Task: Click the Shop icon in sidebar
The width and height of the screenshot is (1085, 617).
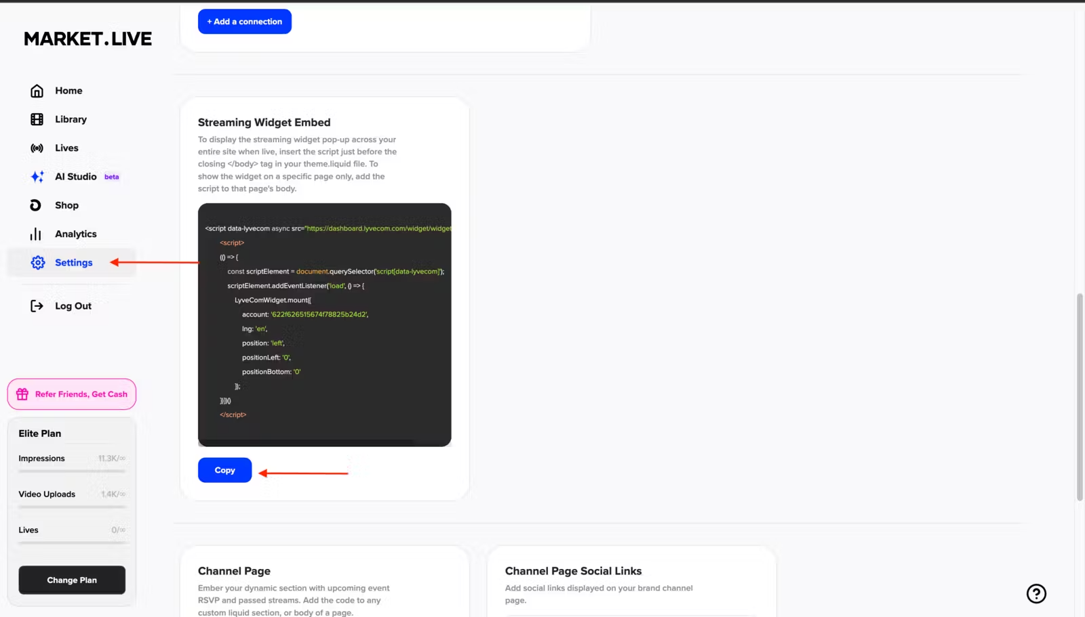Action: click(x=36, y=205)
